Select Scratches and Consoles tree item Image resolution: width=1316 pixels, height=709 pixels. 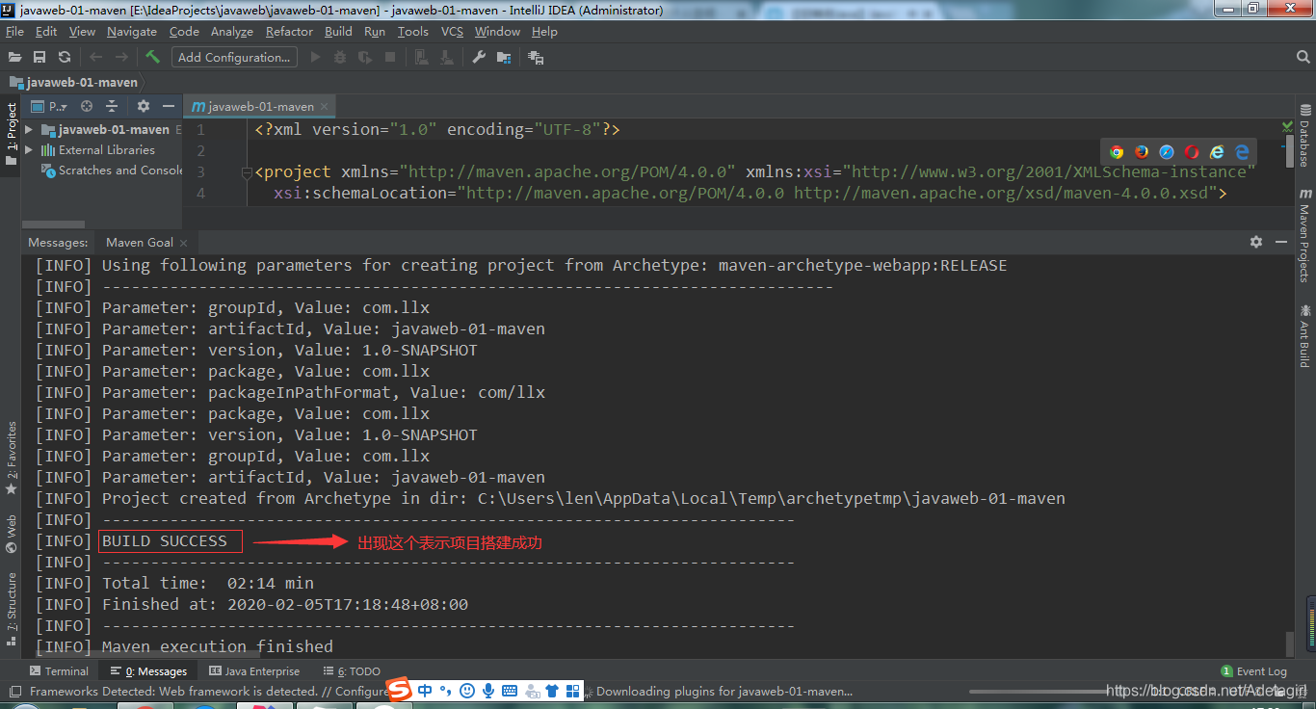(x=112, y=170)
